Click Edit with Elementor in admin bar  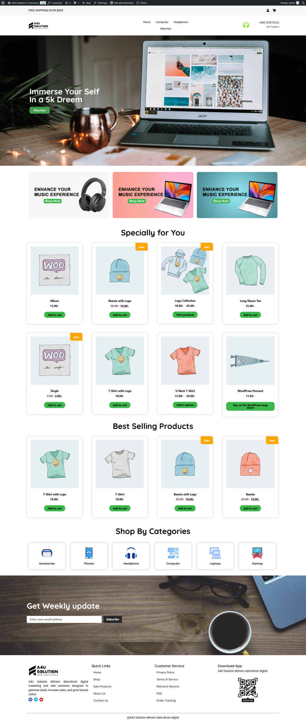point(122,3)
